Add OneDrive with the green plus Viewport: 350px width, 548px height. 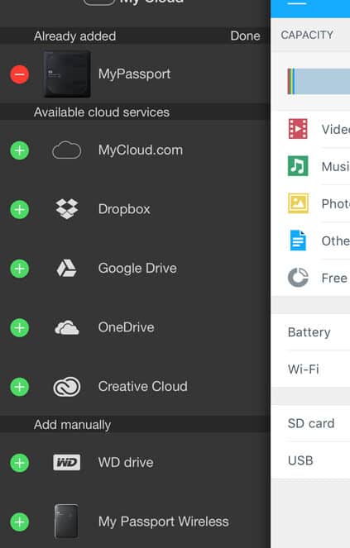tap(20, 328)
